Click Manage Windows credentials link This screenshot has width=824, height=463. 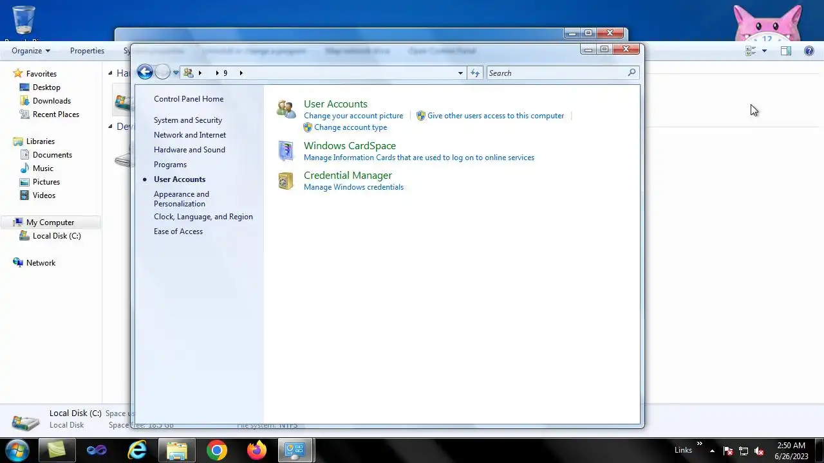[x=353, y=187]
